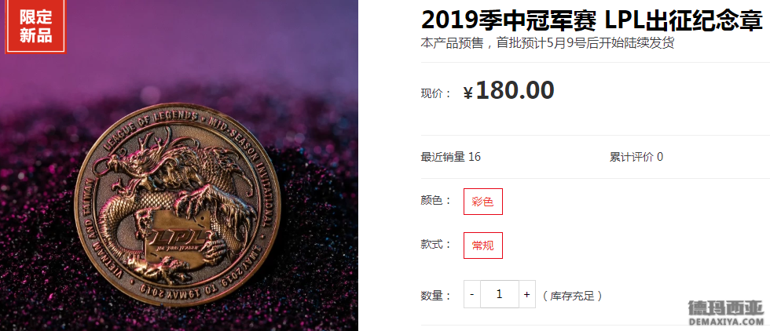Screen dimensions: 770x331
Task: Decrease quantity with the minus button
Action: tap(472, 294)
